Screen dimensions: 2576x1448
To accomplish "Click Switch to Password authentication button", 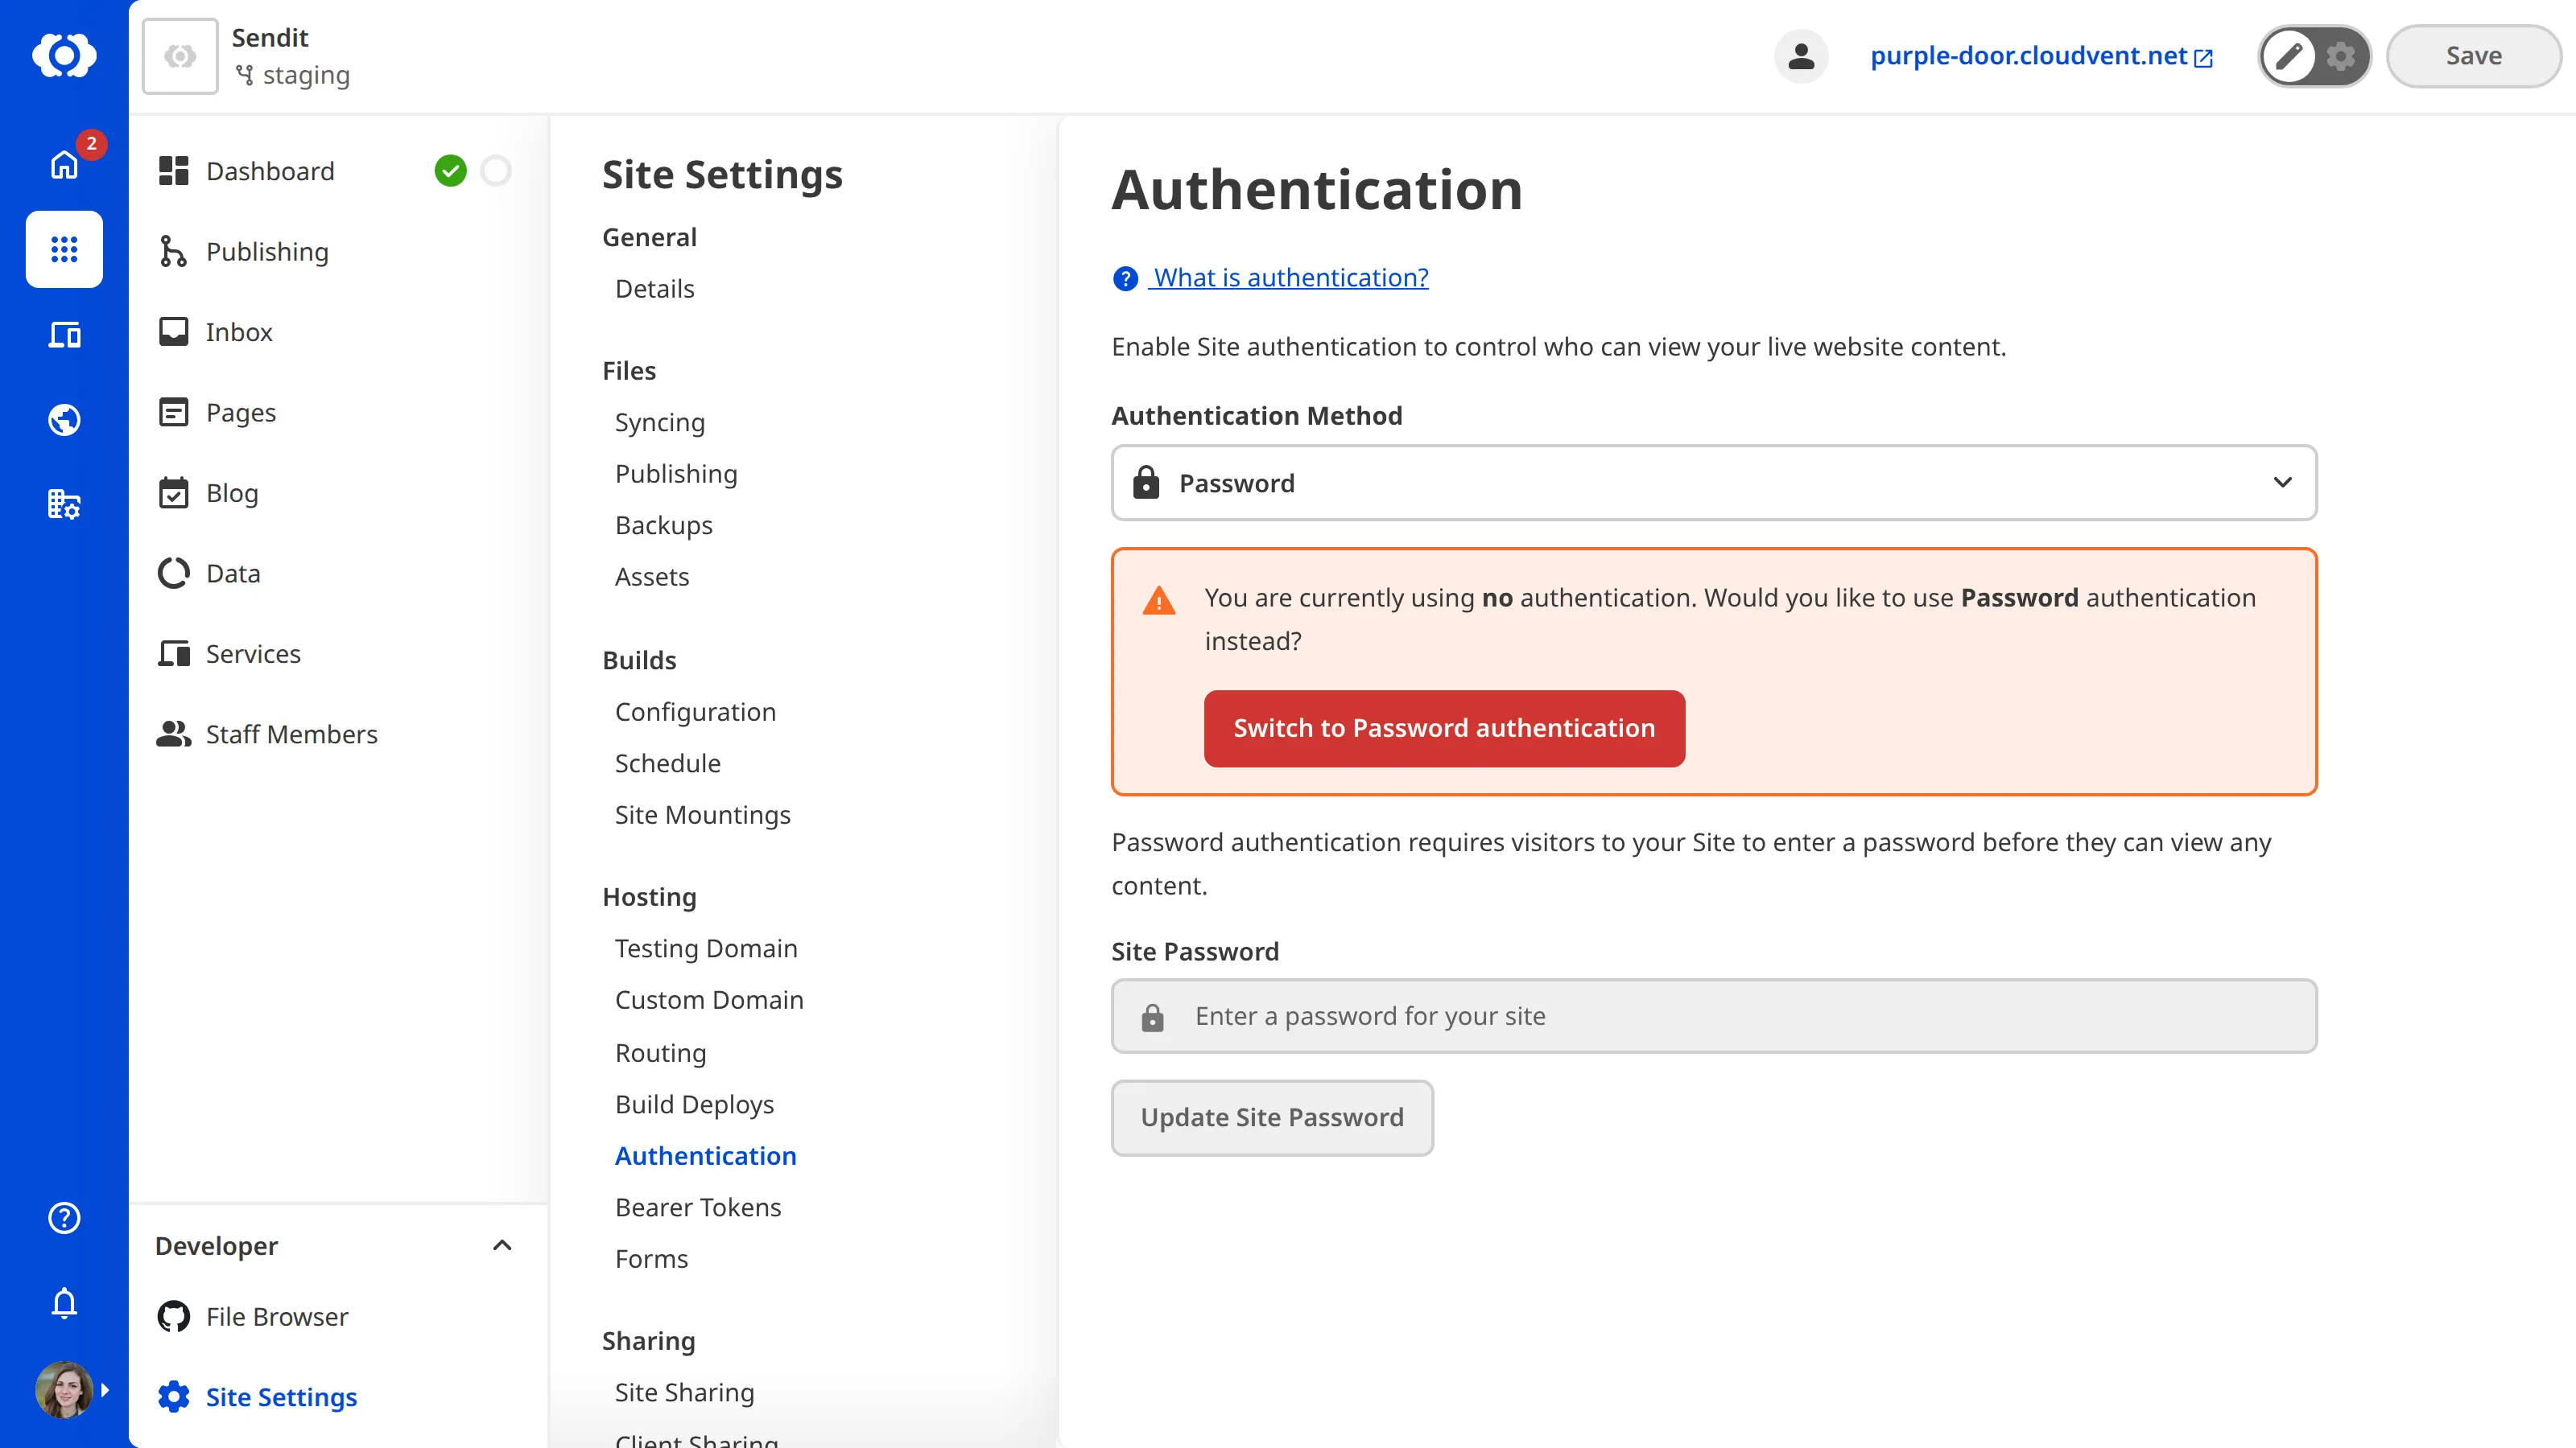I will click(x=1444, y=729).
